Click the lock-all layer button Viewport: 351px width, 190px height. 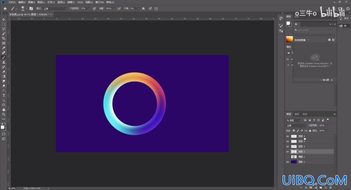(310, 131)
